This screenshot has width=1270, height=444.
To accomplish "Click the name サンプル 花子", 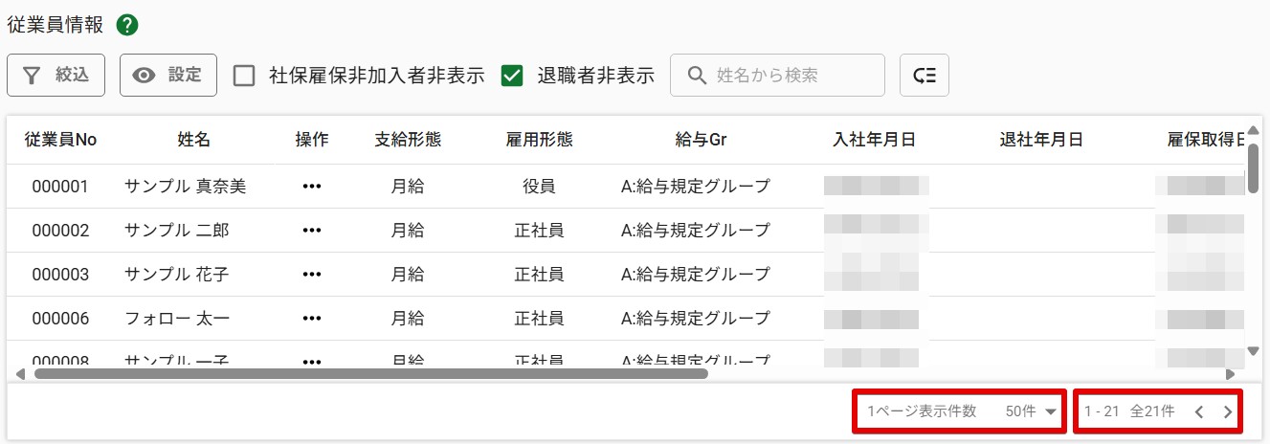I will pyautogui.click(x=177, y=275).
